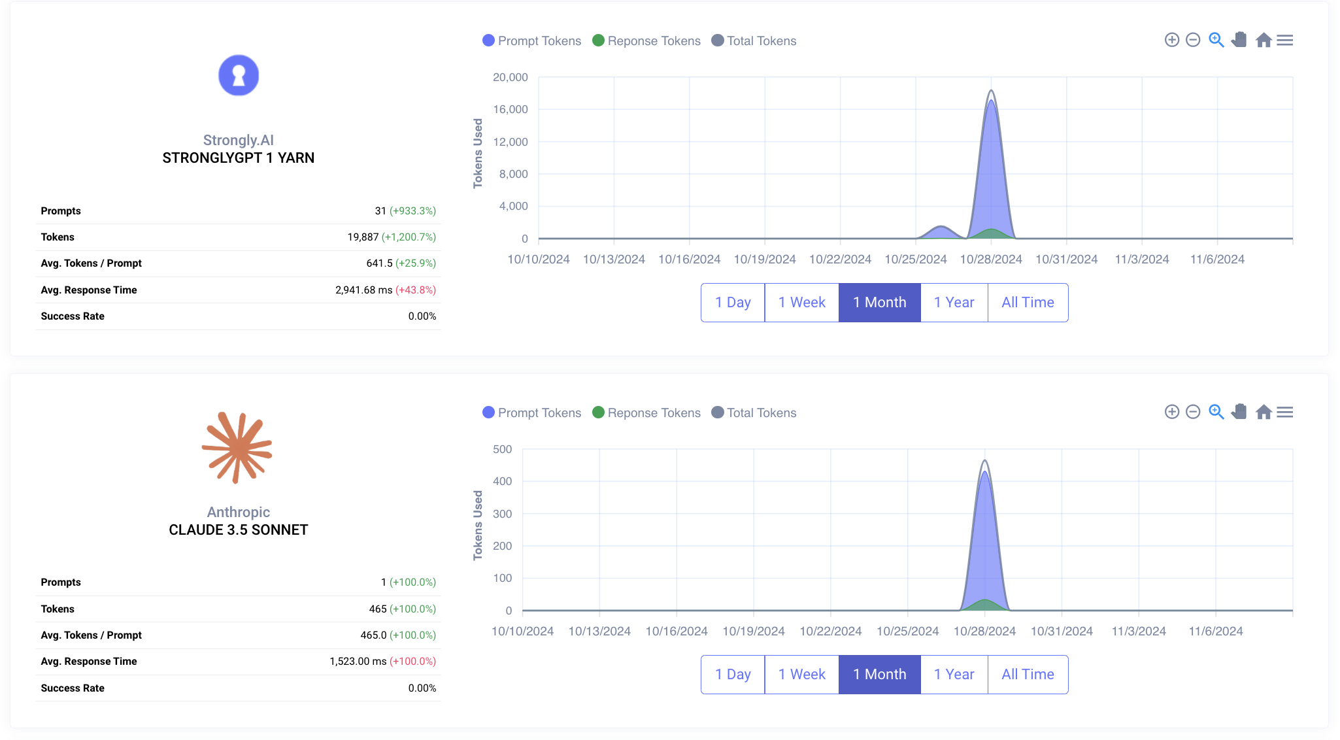Viewport: 1340px width, 740px height.
Task: Click Avg. Response Time label in Claude card
Action: (x=89, y=662)
